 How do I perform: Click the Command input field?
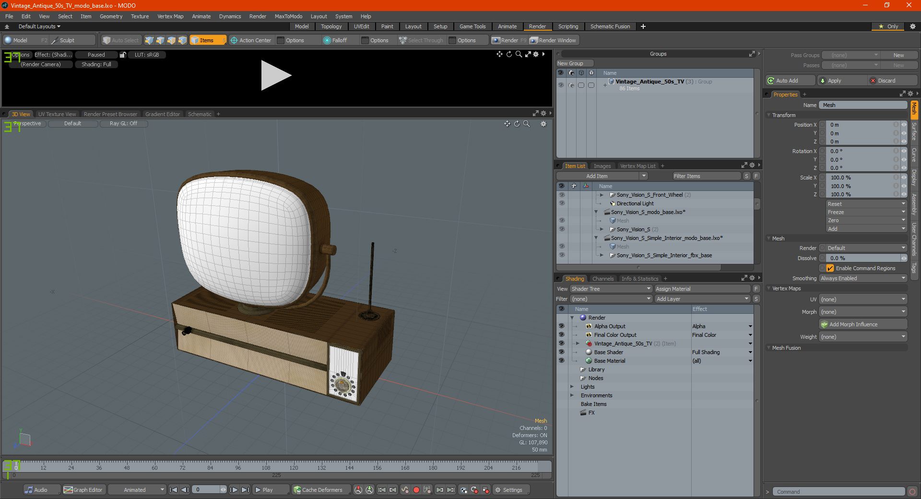[x=838, y=492]
